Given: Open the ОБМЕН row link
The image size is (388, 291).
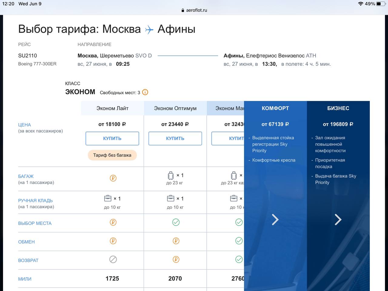Looking at the screenshot, I should tap(26, 242).
